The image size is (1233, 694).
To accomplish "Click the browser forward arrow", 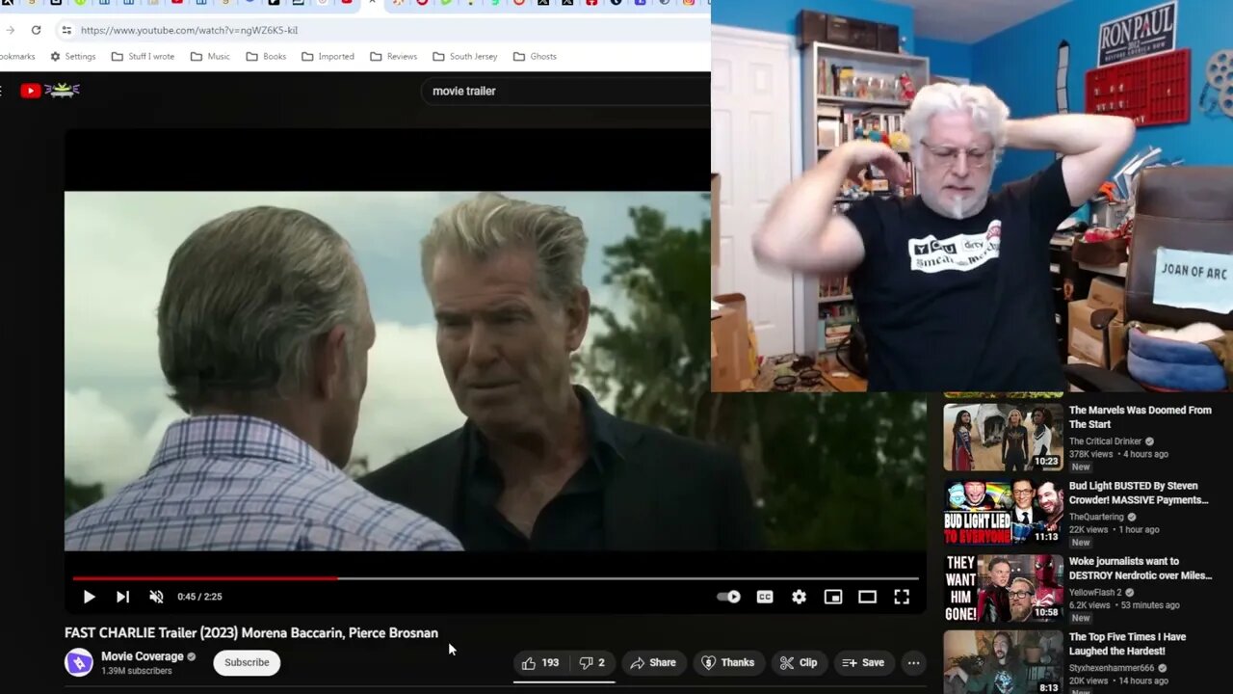I will [9, 30].
